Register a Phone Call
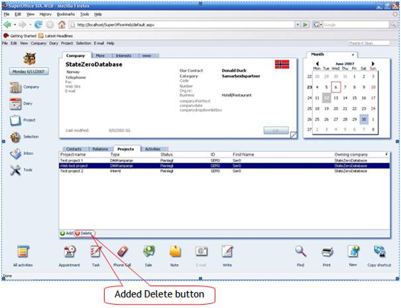The width and height of the screenshot is (401, 308). (x=122, y=252)
